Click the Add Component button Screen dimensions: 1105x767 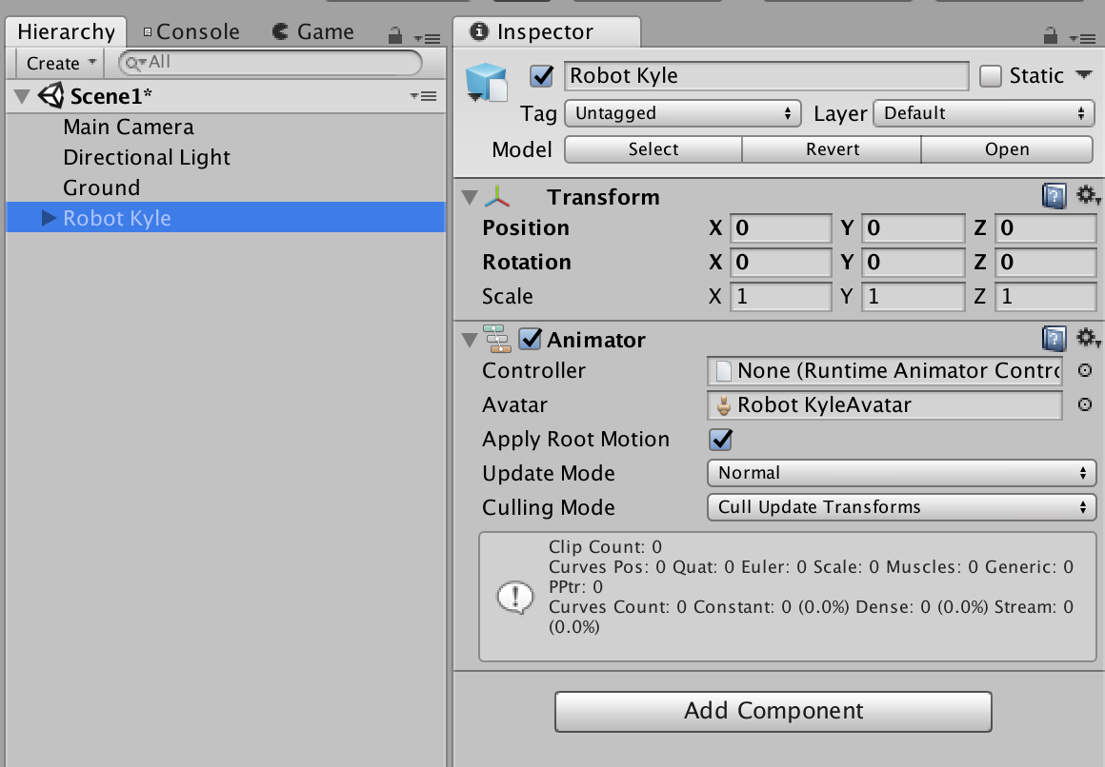773,711
